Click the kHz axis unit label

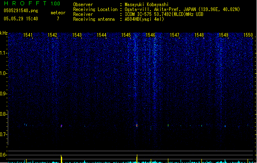click(x=4, y=33)
